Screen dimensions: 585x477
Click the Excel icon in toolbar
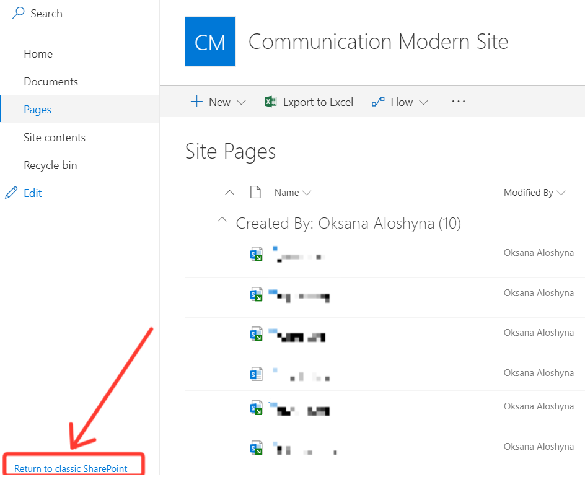tap(270, 102)
